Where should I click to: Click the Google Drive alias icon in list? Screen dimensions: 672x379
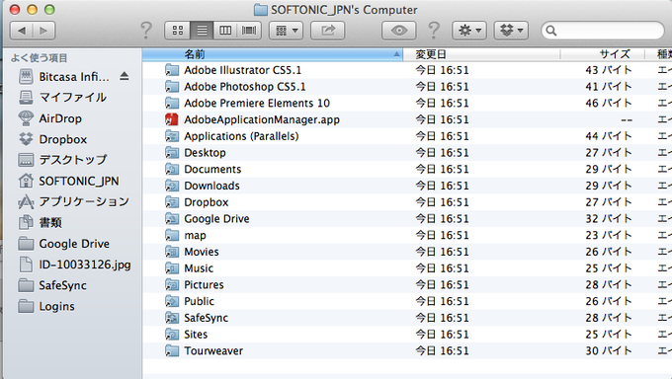tap(172, 219)
